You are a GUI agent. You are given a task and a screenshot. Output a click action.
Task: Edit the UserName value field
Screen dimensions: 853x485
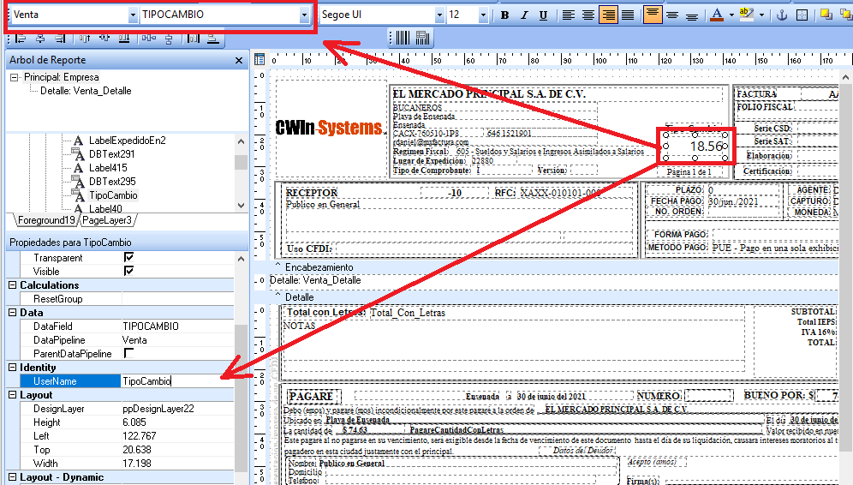[x=176, y=381]
